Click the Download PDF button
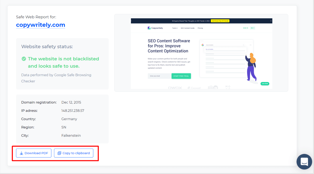Viewport: 314px width, 174px height. click(x=34, y=153)
